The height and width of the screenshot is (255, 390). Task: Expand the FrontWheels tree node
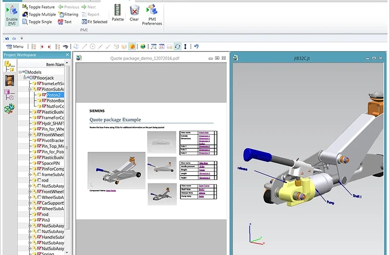click(x=30, y=135)
